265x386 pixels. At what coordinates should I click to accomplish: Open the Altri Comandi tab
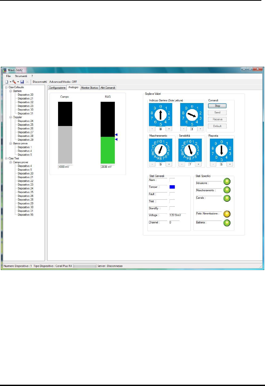[108, 88]
